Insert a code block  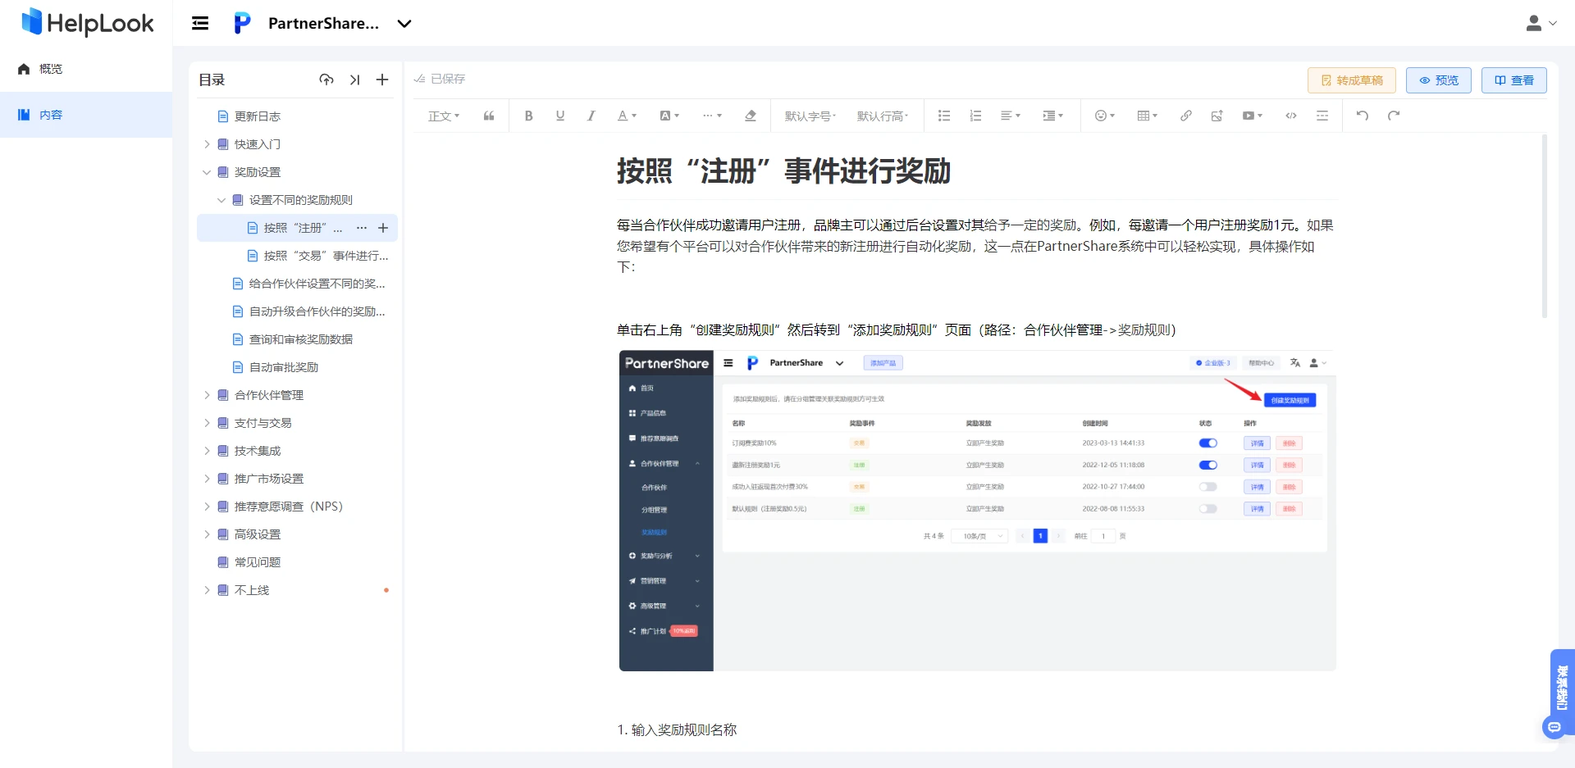tap(1290, 116)
